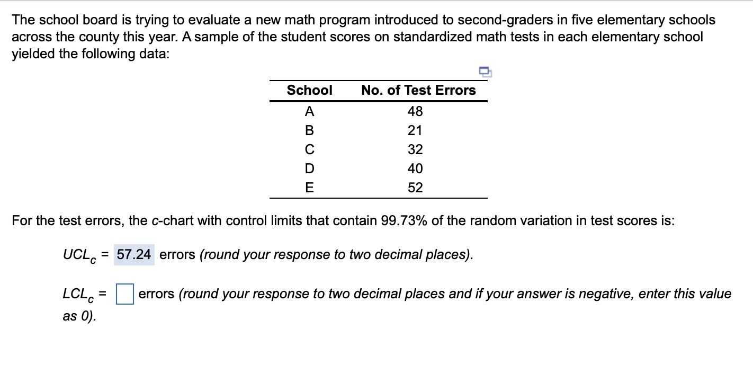
Task: Click the School column header
Action: 309,90
